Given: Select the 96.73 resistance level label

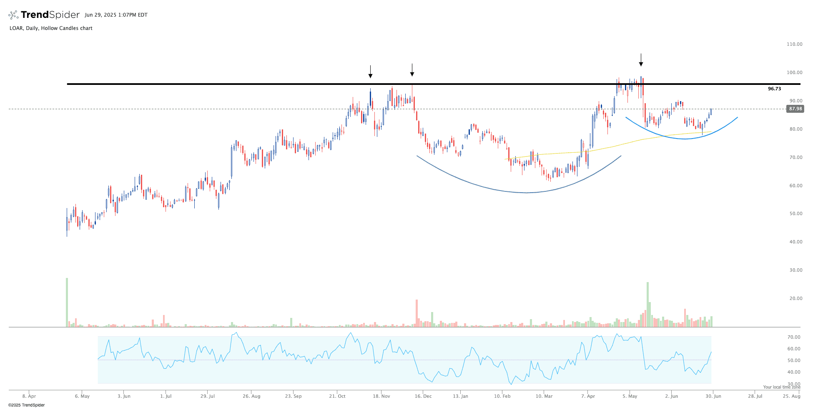Looking at the screenshot, I should click(774, 89).
